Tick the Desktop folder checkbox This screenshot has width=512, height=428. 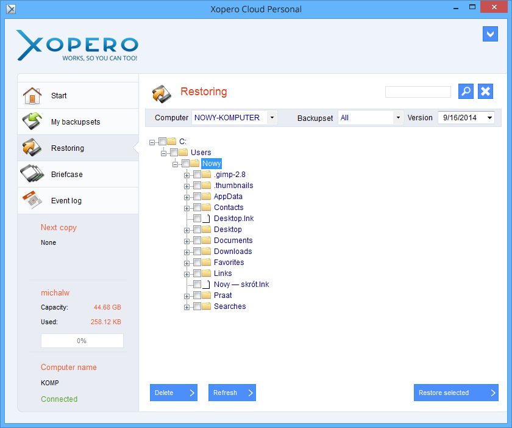[197, 229]
